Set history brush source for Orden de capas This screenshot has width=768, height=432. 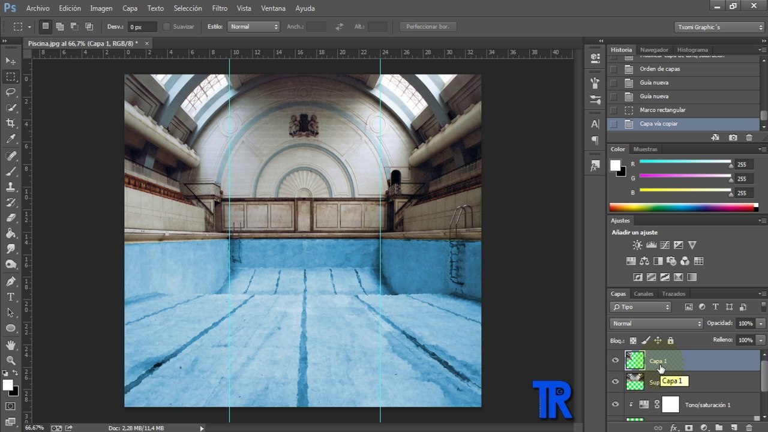(613, 69)
